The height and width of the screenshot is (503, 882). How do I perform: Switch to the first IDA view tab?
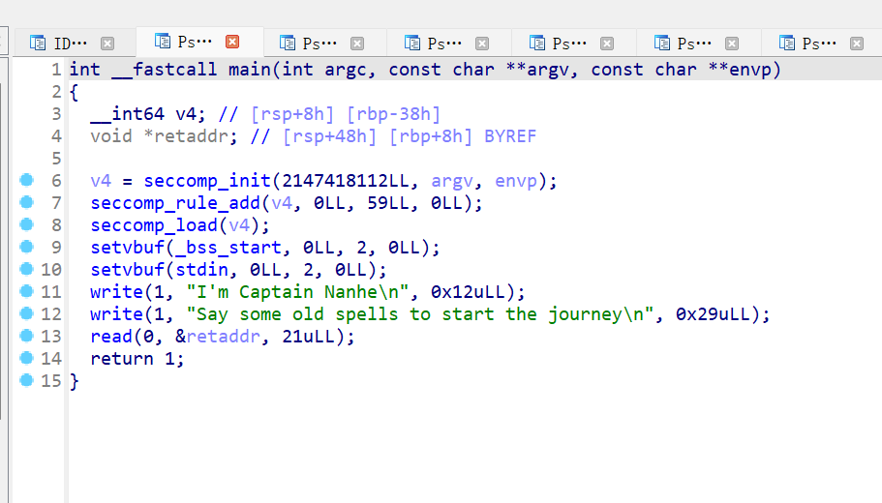(70, 43)
